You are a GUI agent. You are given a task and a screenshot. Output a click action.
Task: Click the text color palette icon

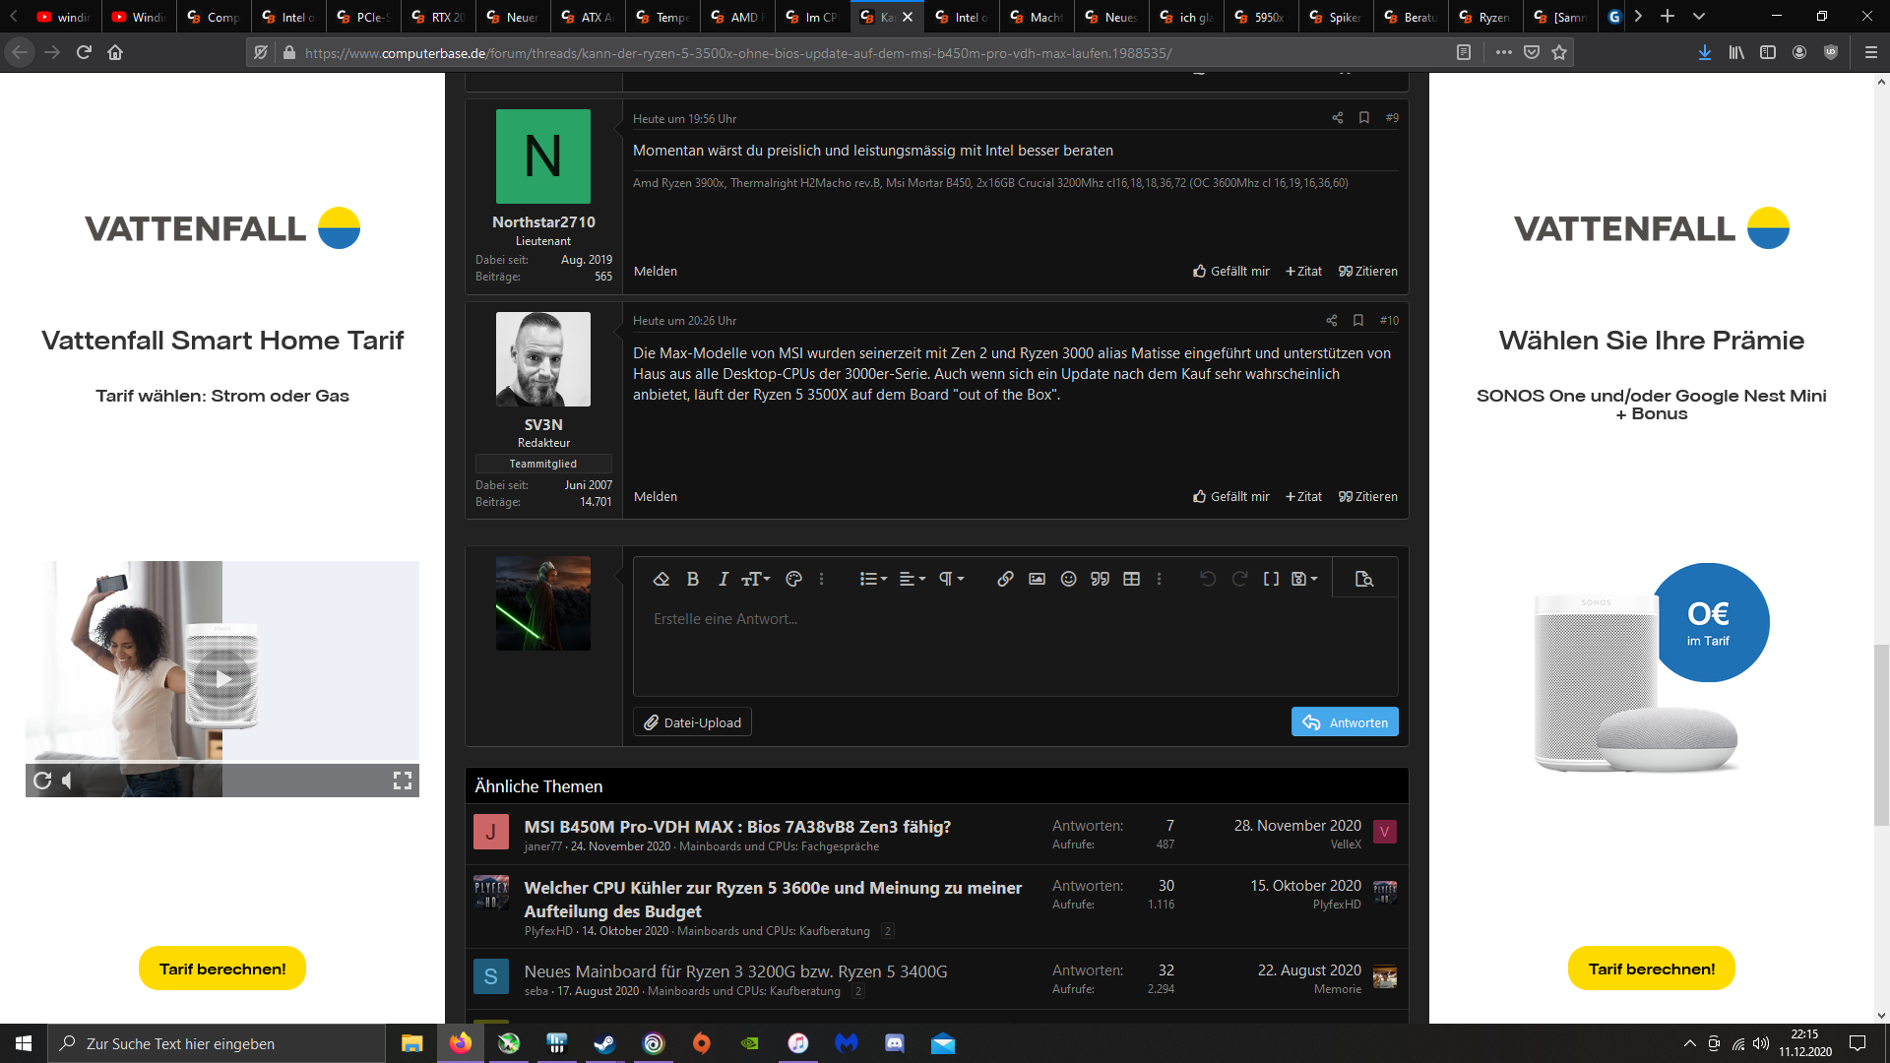click(793, 579)
